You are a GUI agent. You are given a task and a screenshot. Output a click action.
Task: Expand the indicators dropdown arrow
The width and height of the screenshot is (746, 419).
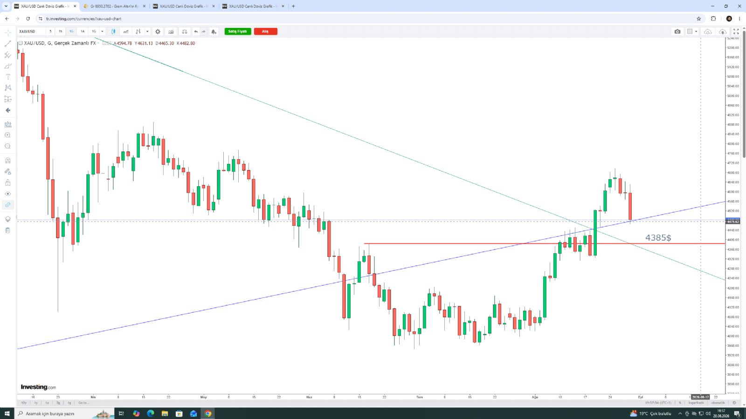click(147, 32)
